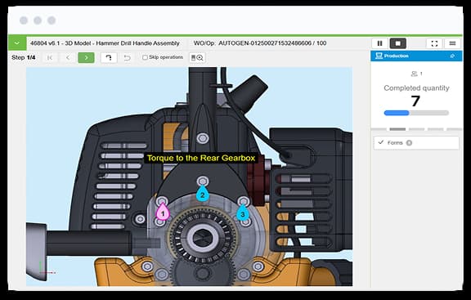The height and width of the screenshot is (300, 471).
Task: Select torque marker 3 on the model
Action: pyautogui.click(x=243, y=213)
